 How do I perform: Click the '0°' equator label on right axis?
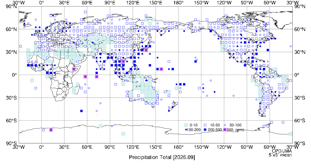coord(297,75)
